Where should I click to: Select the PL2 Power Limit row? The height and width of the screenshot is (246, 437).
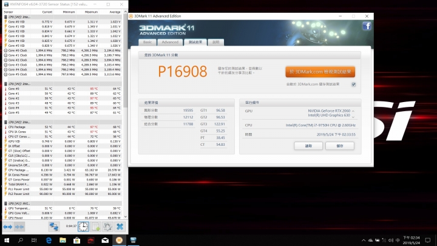click(63, 194)
